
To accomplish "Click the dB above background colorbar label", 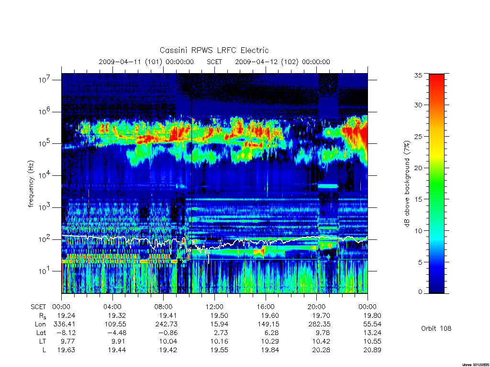I will [x=407, y=183].
